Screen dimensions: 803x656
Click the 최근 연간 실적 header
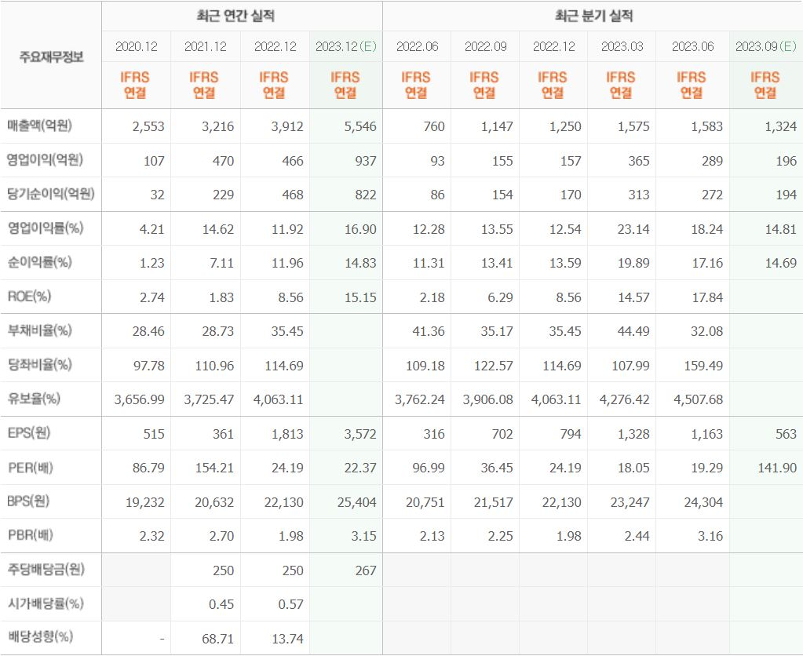tap(236, 16)
